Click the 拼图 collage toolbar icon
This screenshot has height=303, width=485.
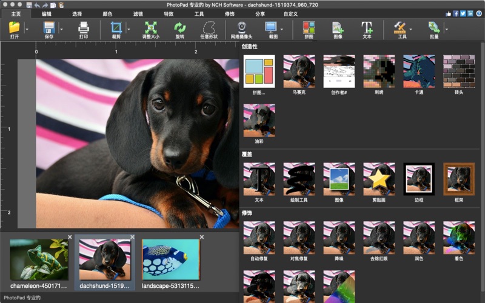pos(309,28)
